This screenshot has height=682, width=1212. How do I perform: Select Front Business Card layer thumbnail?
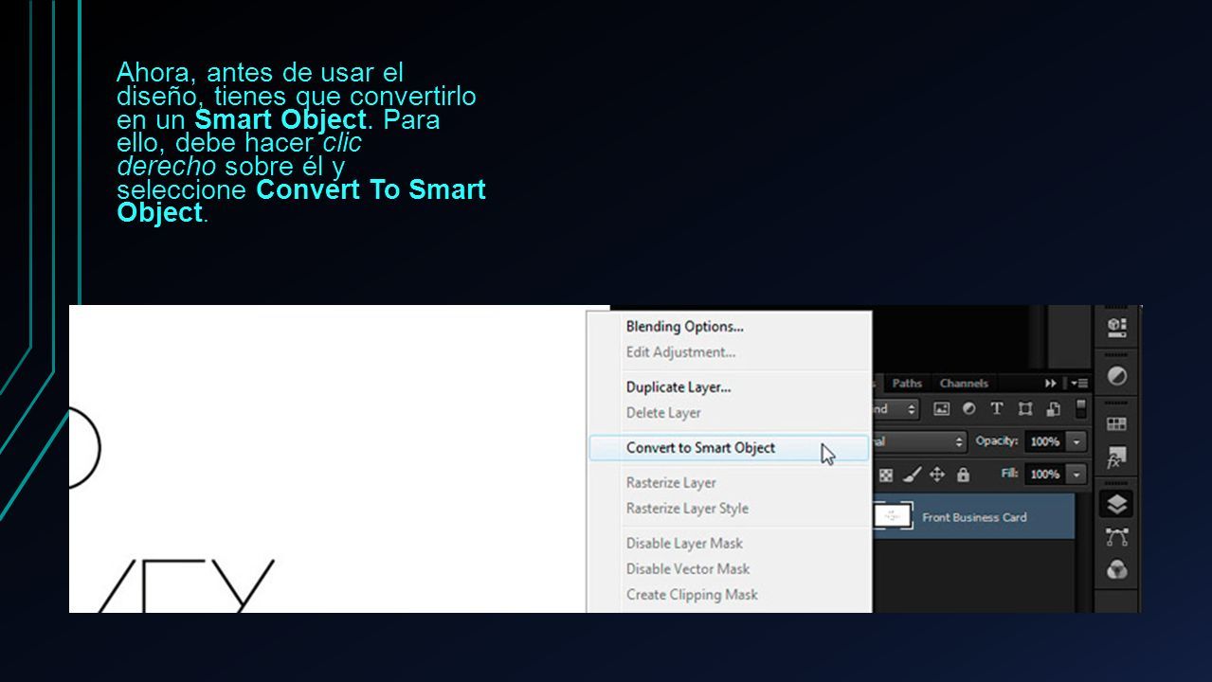[x=893, y=517]
